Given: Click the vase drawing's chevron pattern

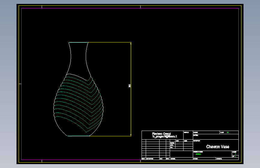Looking at the screenshot, I should [78, 103].
